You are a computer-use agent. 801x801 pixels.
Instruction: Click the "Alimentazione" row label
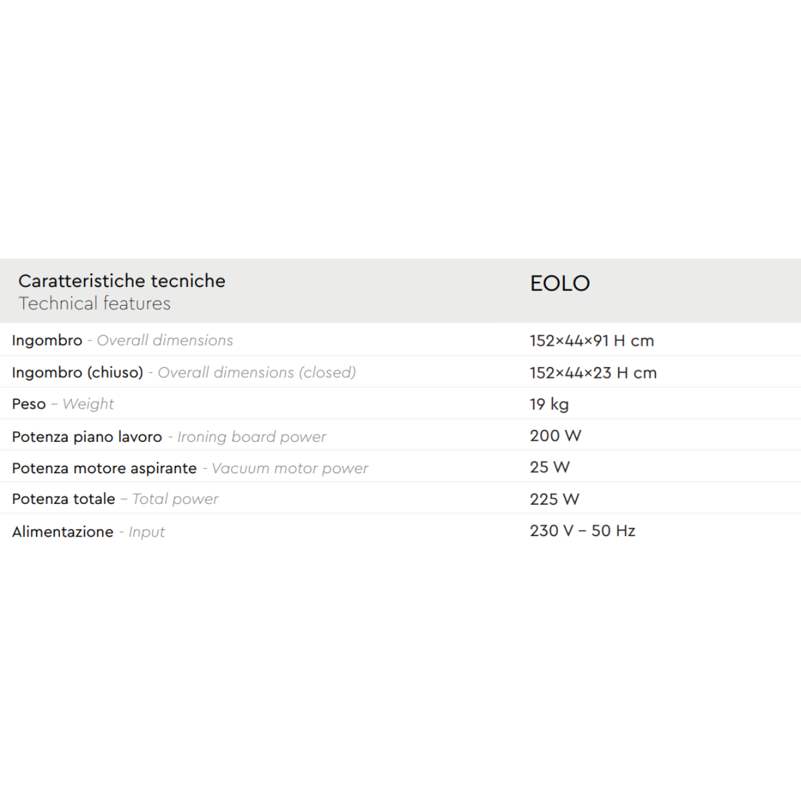tap(63, 532)
